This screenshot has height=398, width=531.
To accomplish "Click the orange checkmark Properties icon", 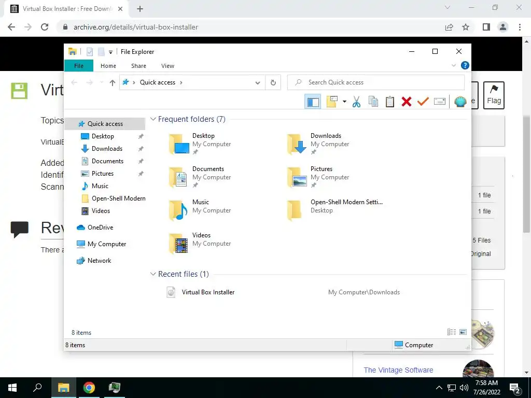I will point(423,102).
